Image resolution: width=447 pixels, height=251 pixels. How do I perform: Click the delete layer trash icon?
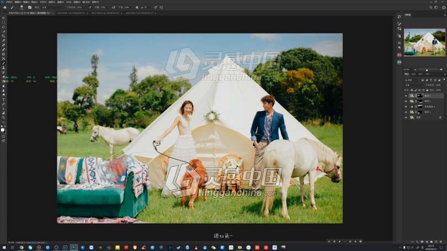441,242
